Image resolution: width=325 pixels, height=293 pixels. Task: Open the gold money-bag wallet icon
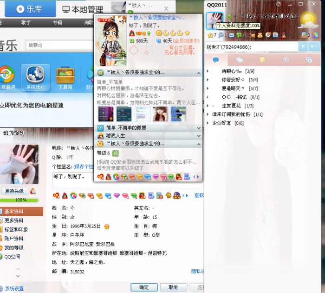[260, 35]
